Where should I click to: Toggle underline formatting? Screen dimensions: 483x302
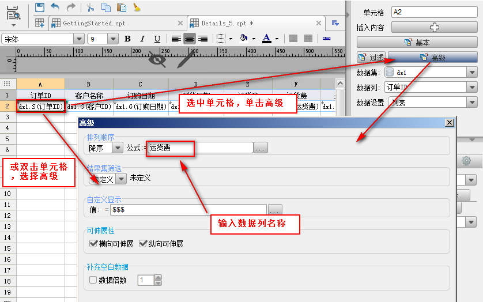coord(157,39)
